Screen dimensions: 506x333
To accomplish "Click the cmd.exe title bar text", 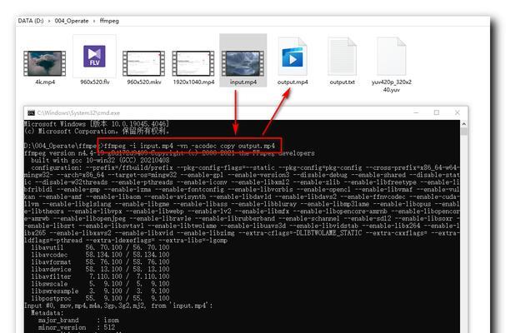I will 78,113.
